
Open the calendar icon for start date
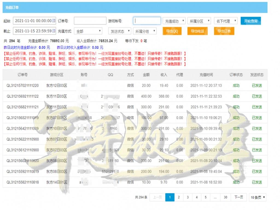tap(54, 21)
